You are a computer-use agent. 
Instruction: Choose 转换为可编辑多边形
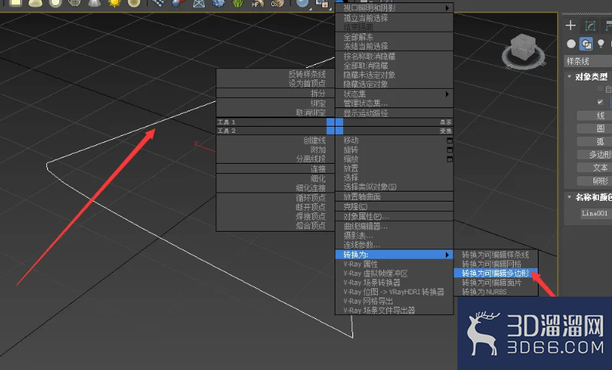[495, 273]
